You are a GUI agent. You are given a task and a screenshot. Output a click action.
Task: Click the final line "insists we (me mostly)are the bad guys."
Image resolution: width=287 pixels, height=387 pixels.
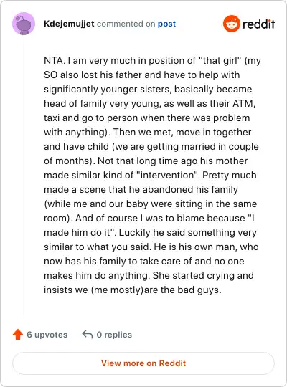[133, 290]
